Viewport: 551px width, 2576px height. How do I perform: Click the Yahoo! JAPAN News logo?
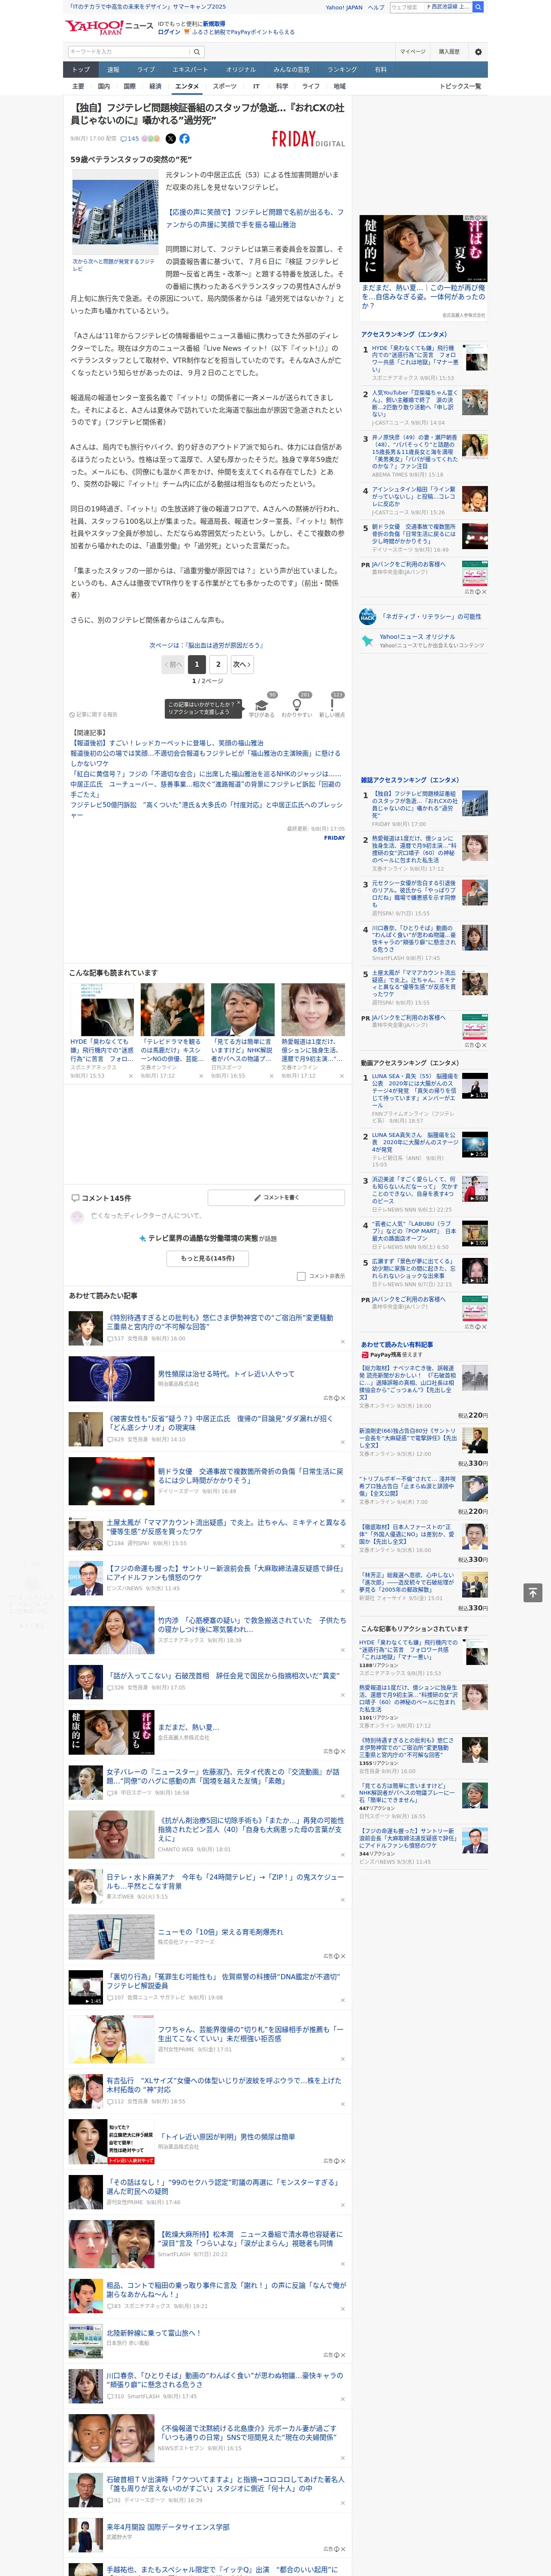tap(109, 26)
